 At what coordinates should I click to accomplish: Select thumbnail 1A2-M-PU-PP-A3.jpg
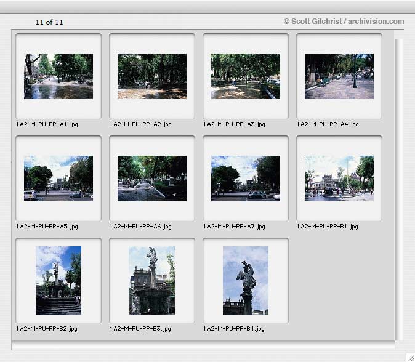click(x=246, y=76)
